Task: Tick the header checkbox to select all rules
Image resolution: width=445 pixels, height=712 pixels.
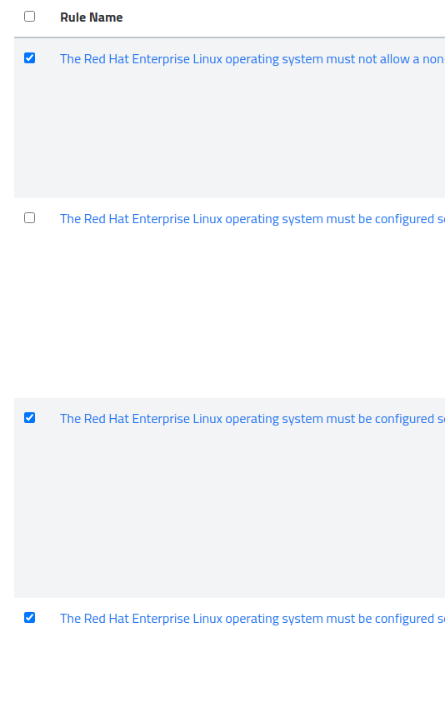Action: tap(29, 17)
